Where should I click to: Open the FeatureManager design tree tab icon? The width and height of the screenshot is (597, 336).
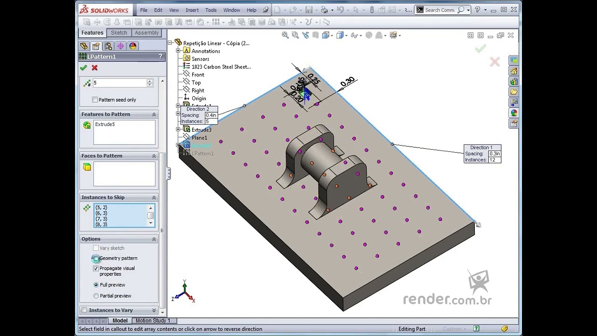point(84,46)
